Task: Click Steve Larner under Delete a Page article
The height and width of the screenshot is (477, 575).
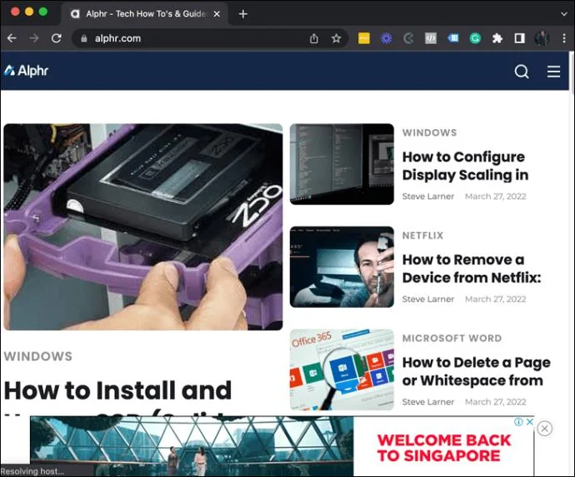Action: [x=428, y=402]
